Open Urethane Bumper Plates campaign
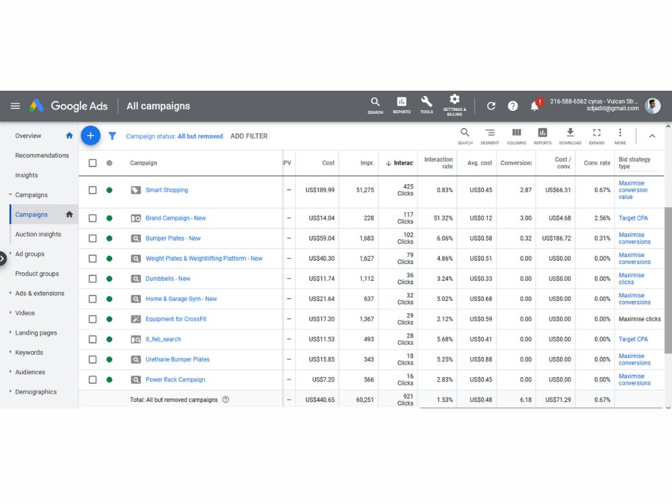 coord(177,359)
